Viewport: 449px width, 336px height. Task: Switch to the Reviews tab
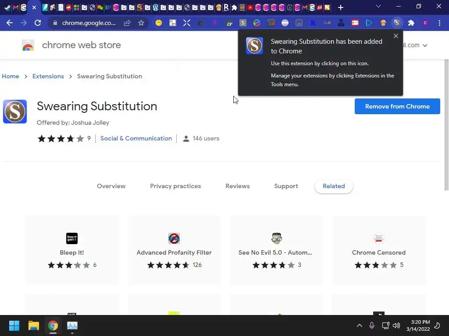238,186
